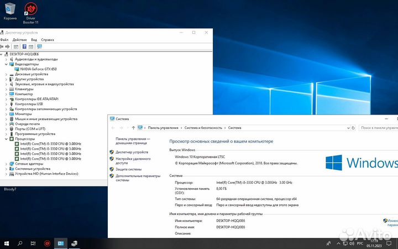Click the Сетевые адаптеры network icon

12,164
